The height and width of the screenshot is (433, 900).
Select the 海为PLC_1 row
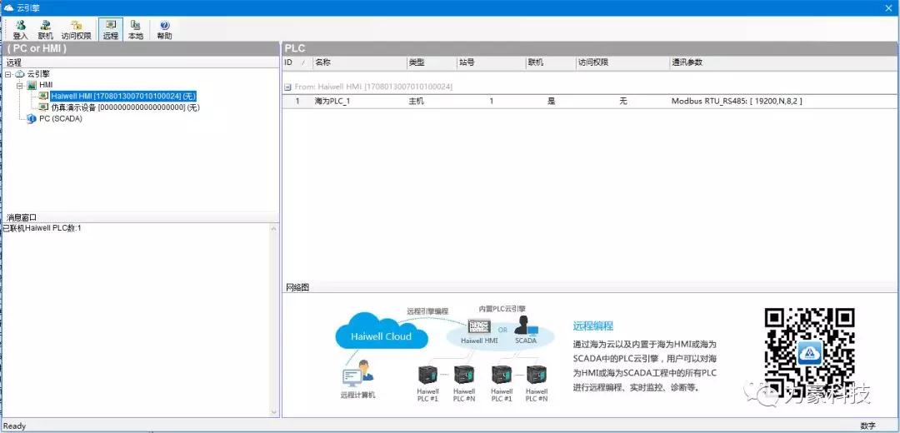[332, 101]
